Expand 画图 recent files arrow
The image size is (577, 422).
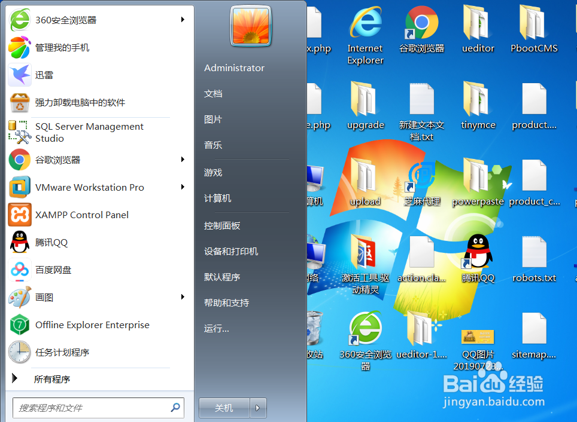click(x=183, y=296)
